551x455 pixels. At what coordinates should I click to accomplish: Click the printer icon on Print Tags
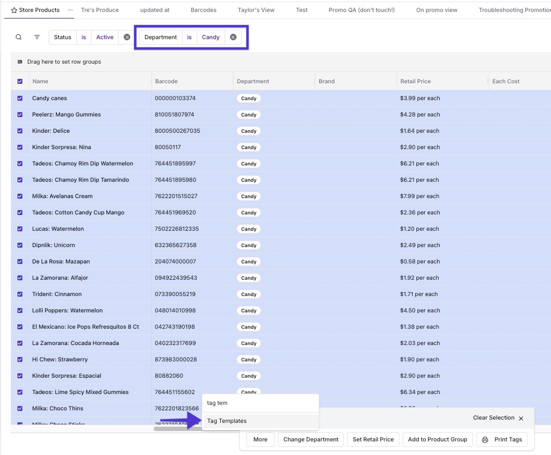pyautogui.click(x=485, y=440)
